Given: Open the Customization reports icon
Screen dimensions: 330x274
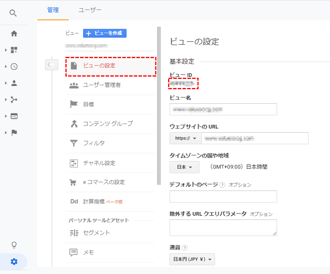Looking at the screenshot, I should tap(13, 50).
